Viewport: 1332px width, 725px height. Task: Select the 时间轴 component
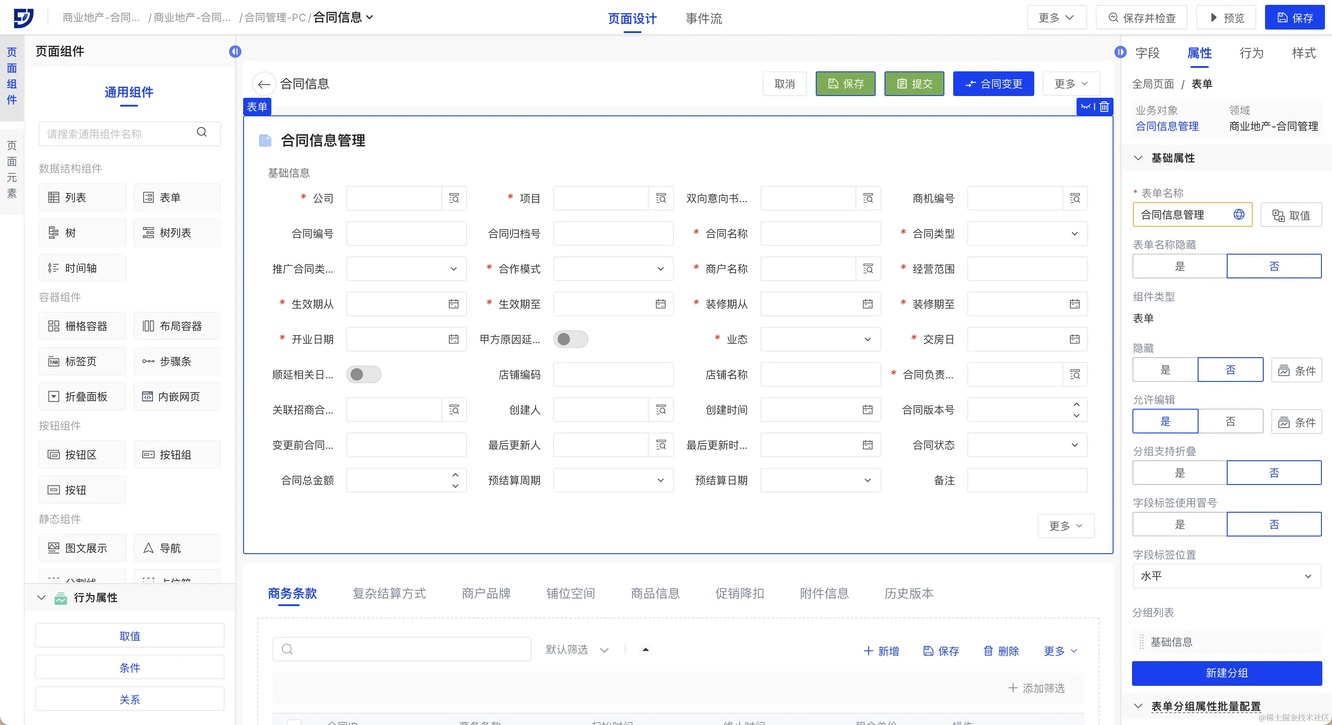click(x=81, y=268)
